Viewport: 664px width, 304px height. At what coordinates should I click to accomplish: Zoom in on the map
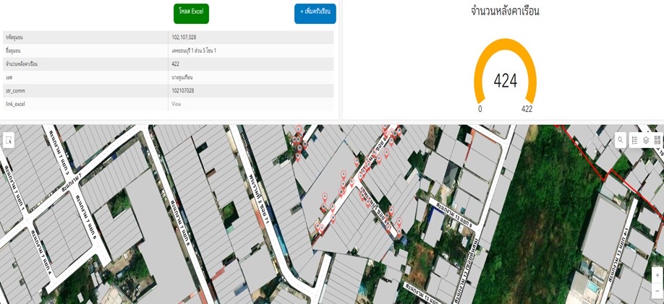(x=657, y=275)
